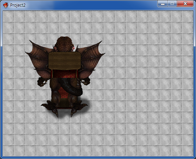
Task: Minimize the Project2 window
Action: pyautogui.click(x=163, y=4)
